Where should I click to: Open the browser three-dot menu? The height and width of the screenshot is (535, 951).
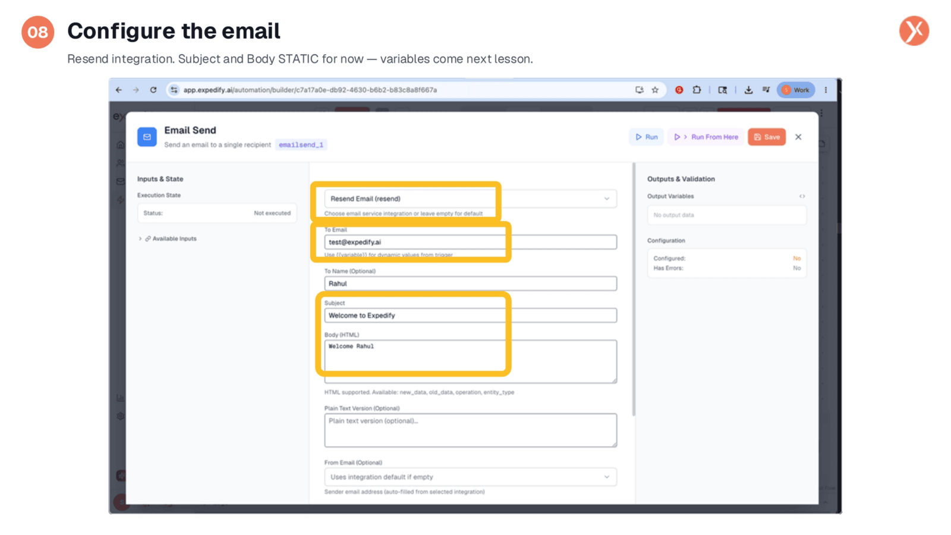[x=826, y=90]
